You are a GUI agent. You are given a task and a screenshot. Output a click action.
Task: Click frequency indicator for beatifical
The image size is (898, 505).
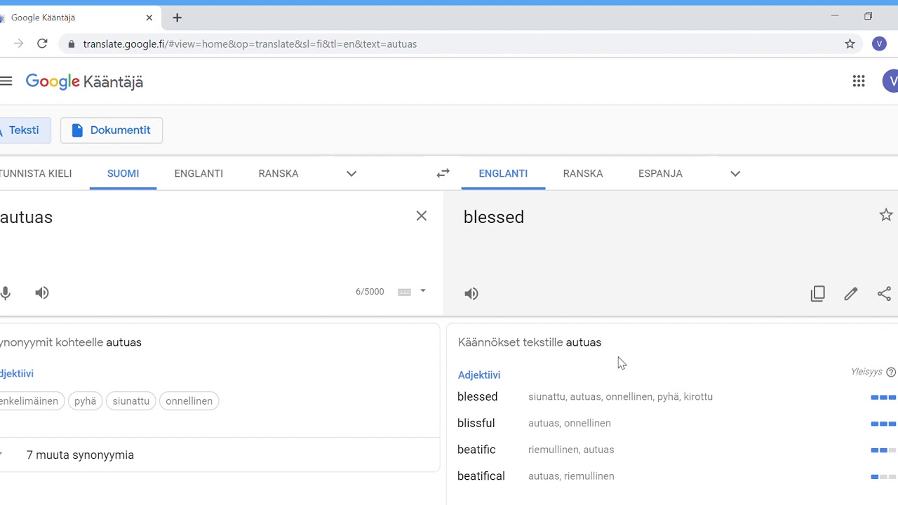(x=883, y=477)
